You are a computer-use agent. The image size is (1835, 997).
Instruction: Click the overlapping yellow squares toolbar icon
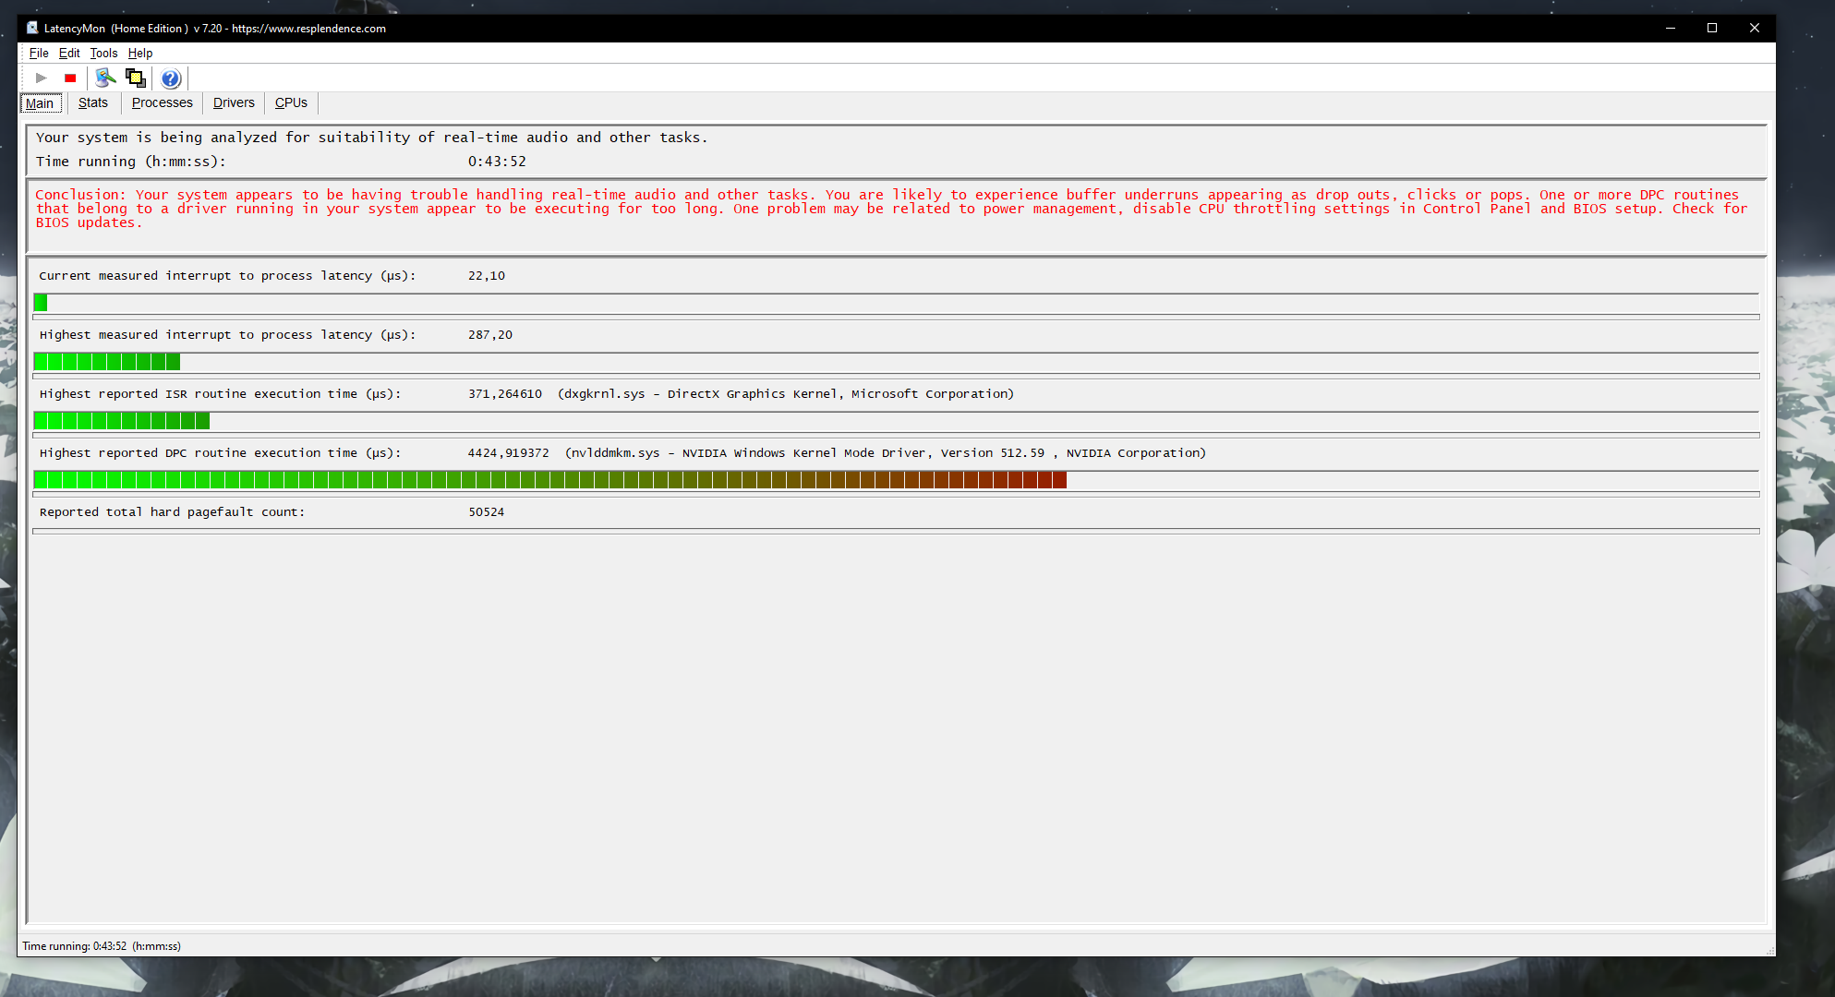pyautogui.click(x=136, y=78)
